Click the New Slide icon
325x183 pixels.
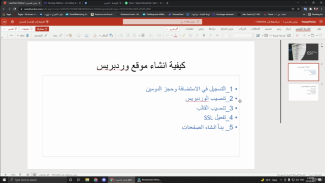289,36
